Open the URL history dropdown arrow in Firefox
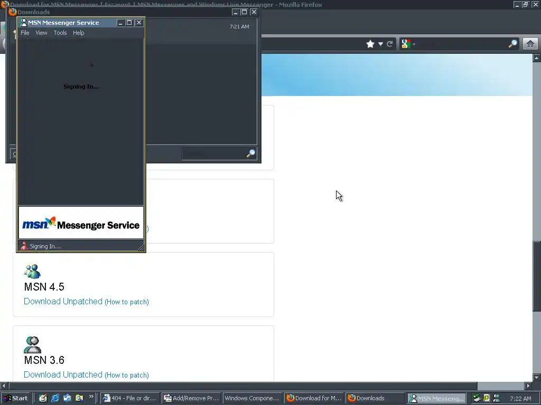541x405 pixels. click(x=380, y=44)
